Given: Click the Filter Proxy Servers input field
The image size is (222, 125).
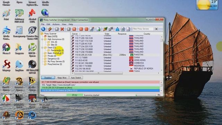Looking at the screenshot, I should [x=143, y=29].
